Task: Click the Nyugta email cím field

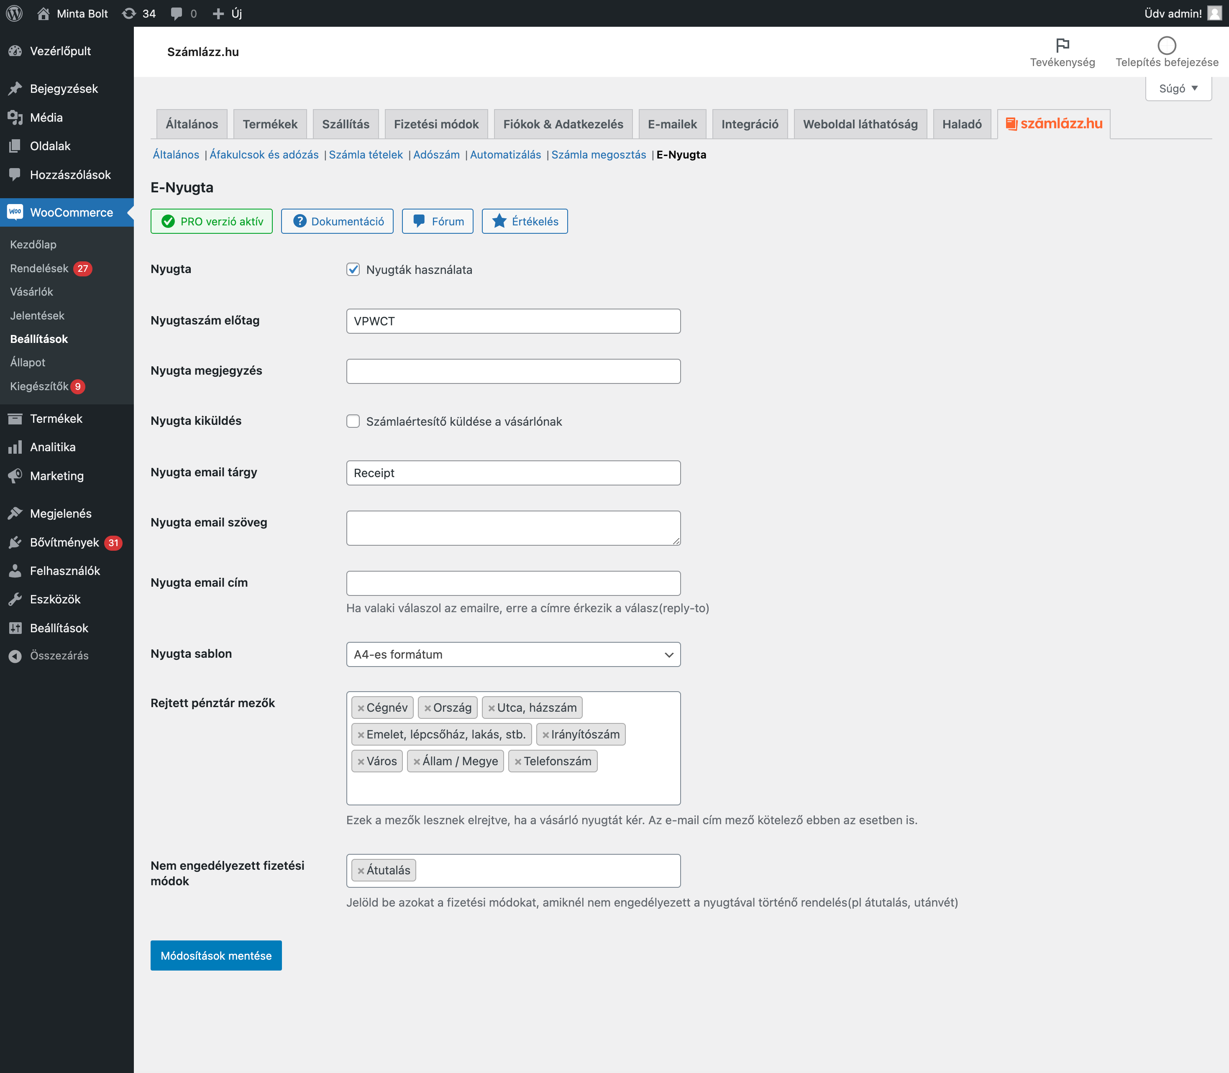Action: click(513, 583)
